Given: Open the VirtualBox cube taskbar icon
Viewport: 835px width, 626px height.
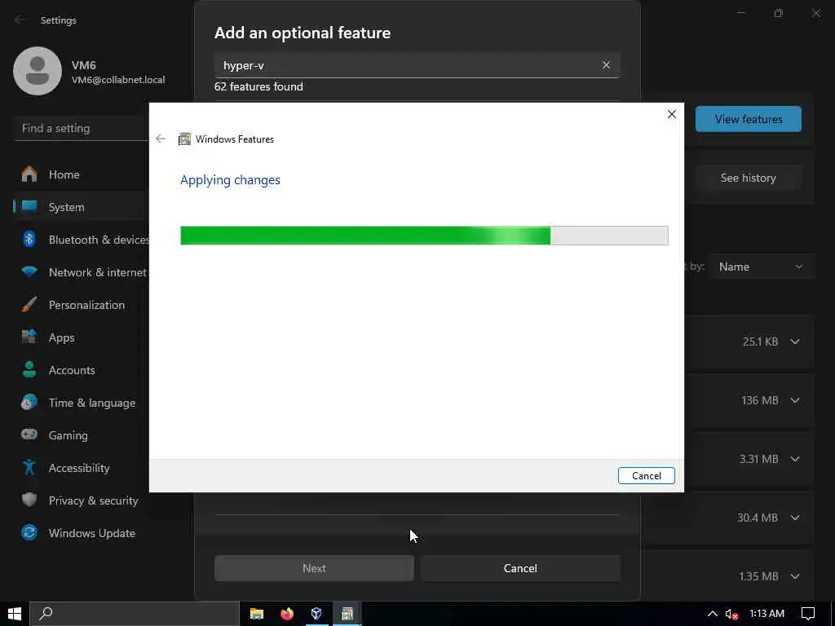Looking at the screenshot, I should click(317, 614).
